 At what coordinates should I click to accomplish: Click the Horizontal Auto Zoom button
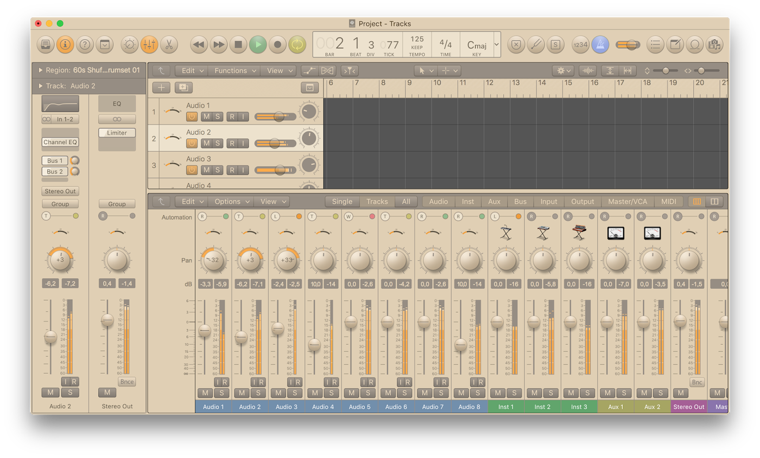click(x=628, y=70)
